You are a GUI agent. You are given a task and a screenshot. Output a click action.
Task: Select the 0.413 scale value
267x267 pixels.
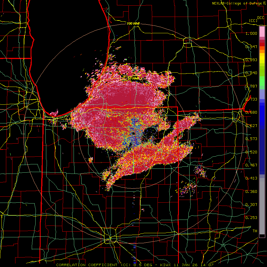tap(251, 178)
